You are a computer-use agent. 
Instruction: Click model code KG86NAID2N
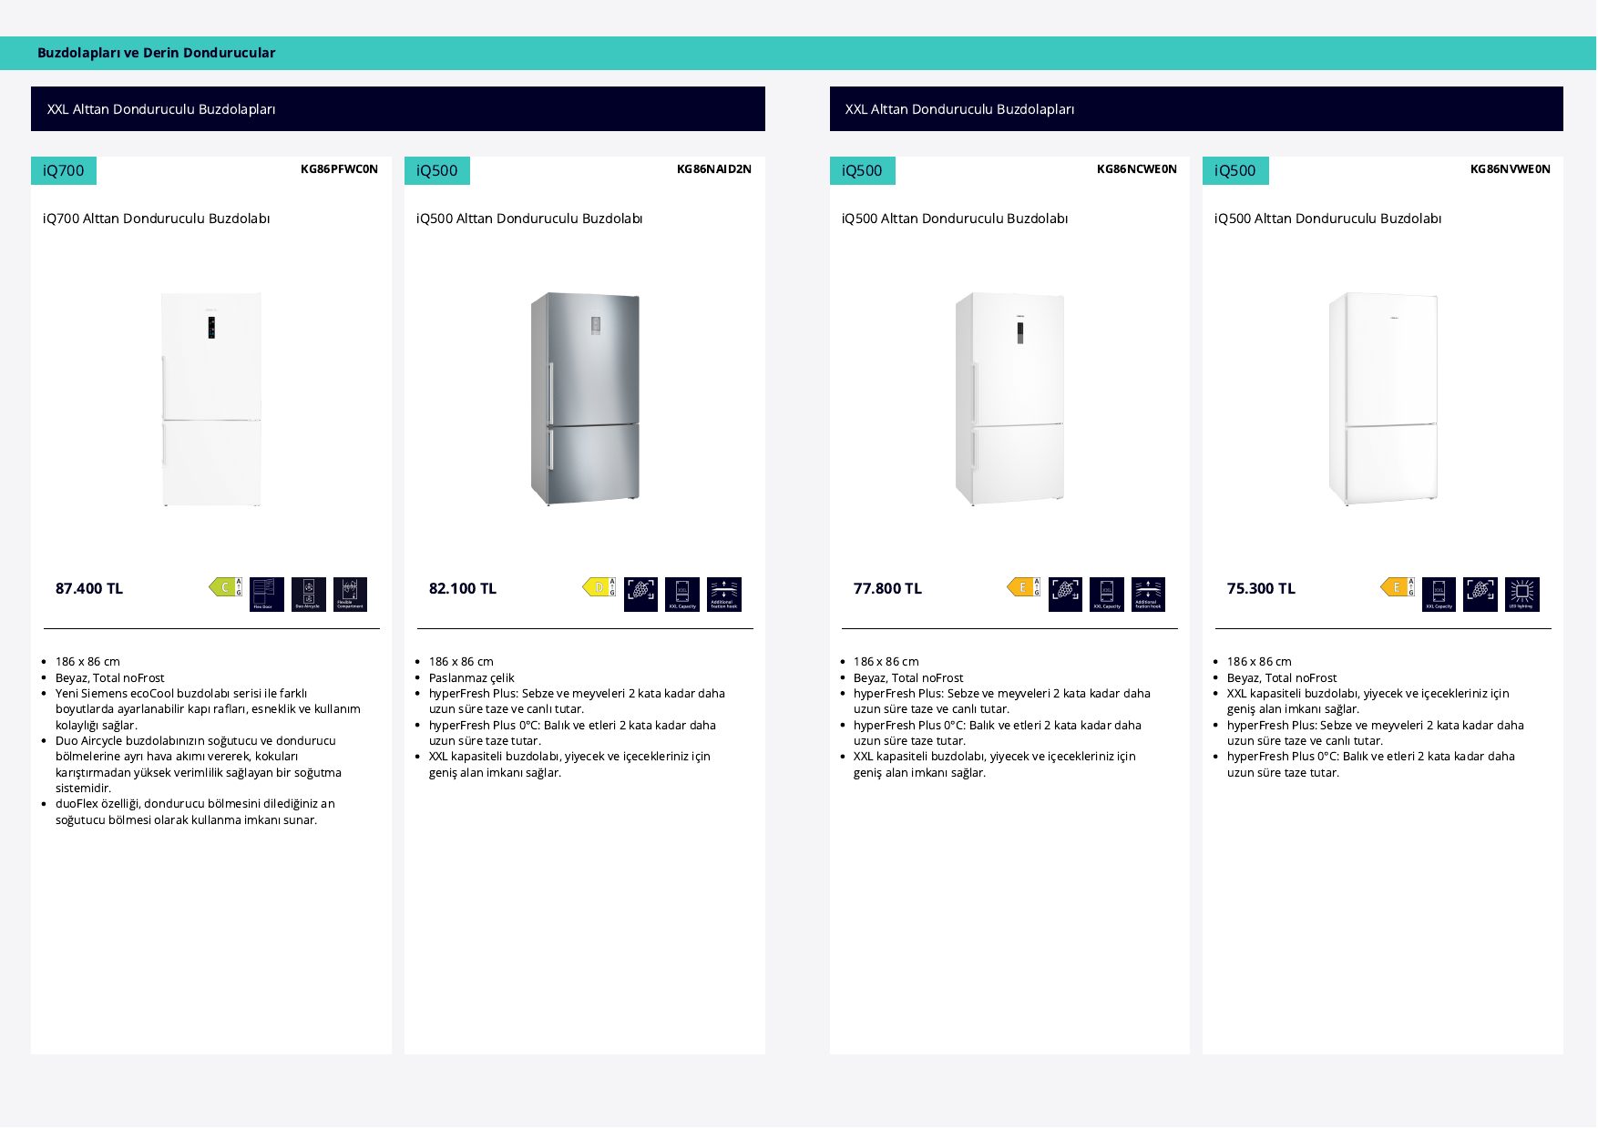click(714, 169)
